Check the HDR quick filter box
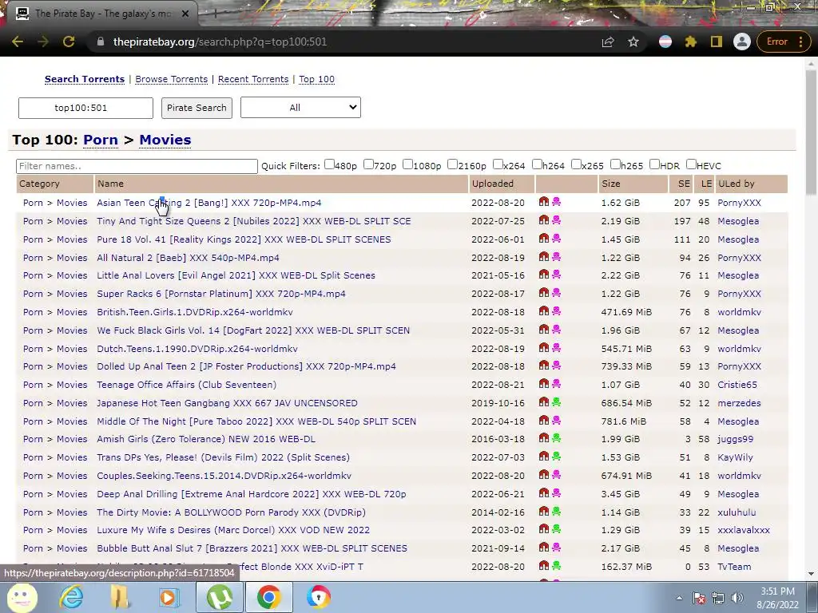Image resolution: width=818 pixels, height=613 pixels. tap(654, 164)
